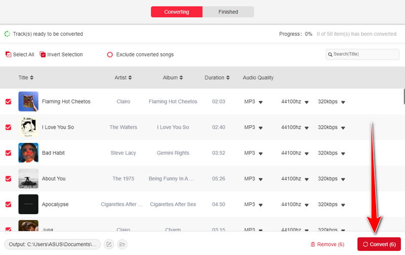Sort tracks by Duration arrows

coord(228,78)
